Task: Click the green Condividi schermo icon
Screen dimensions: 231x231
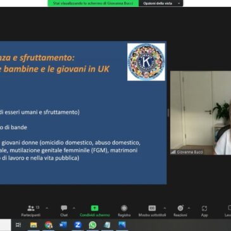Action: pos(95,208)
